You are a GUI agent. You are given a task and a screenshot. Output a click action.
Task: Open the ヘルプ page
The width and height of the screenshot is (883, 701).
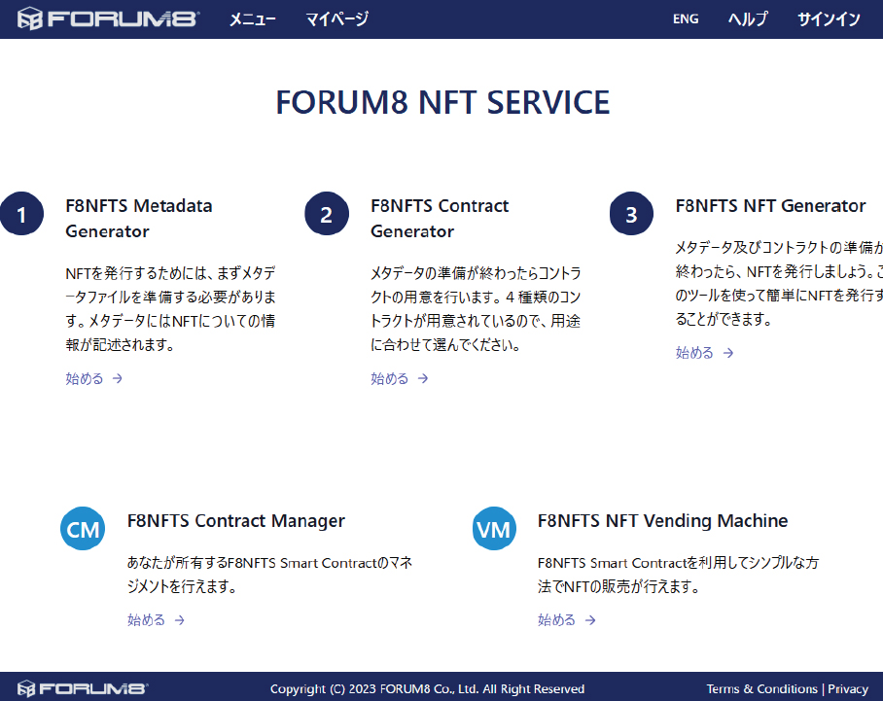747,19
